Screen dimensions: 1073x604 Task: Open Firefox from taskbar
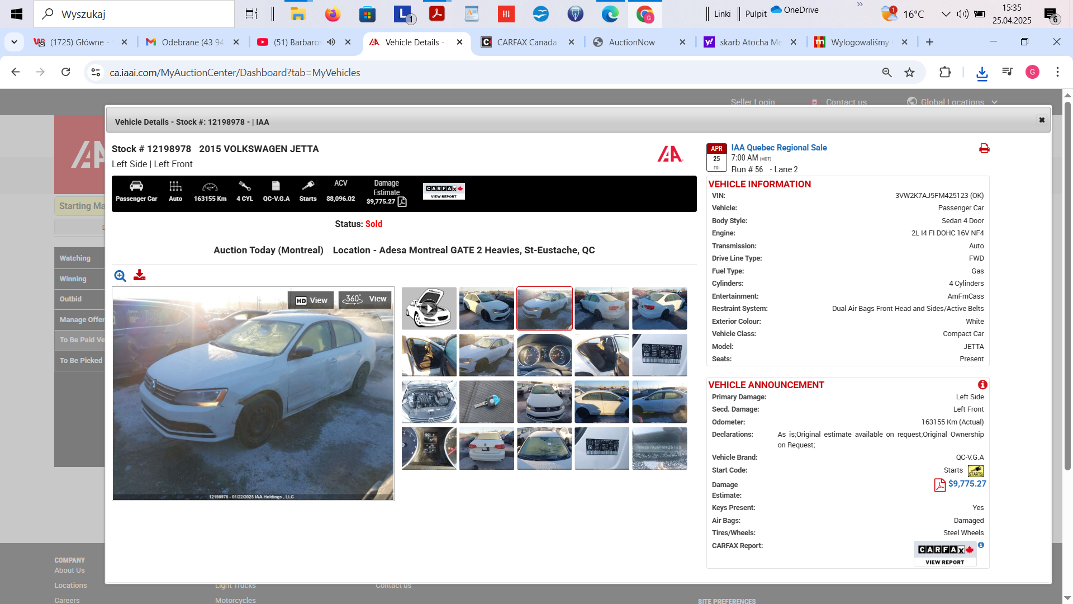pyautogui.click(x=333, y=14)
